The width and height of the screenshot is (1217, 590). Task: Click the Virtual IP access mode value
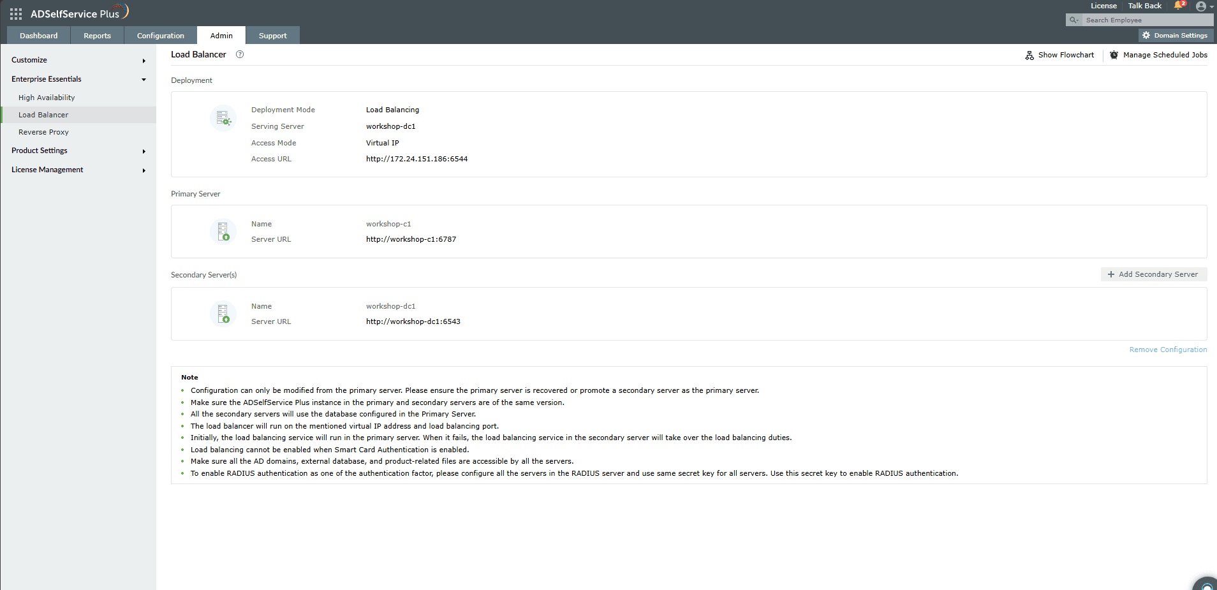click(382, 143)
